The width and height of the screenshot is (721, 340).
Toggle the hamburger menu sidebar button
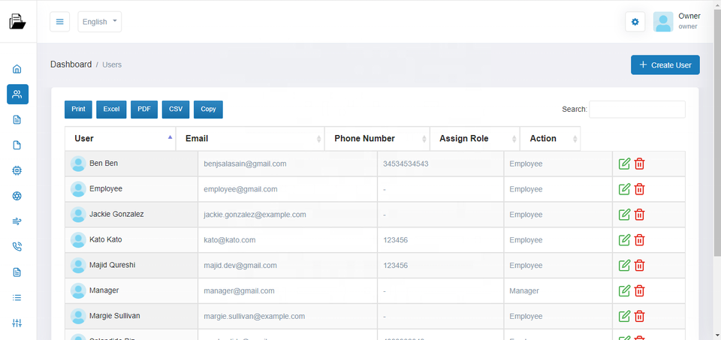coord(60,22)
